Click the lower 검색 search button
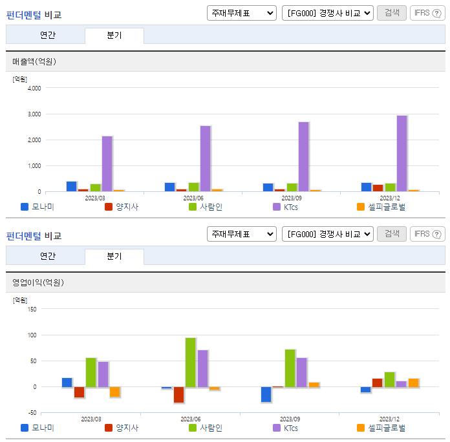The image size is (450, 442). click(391, 234)
